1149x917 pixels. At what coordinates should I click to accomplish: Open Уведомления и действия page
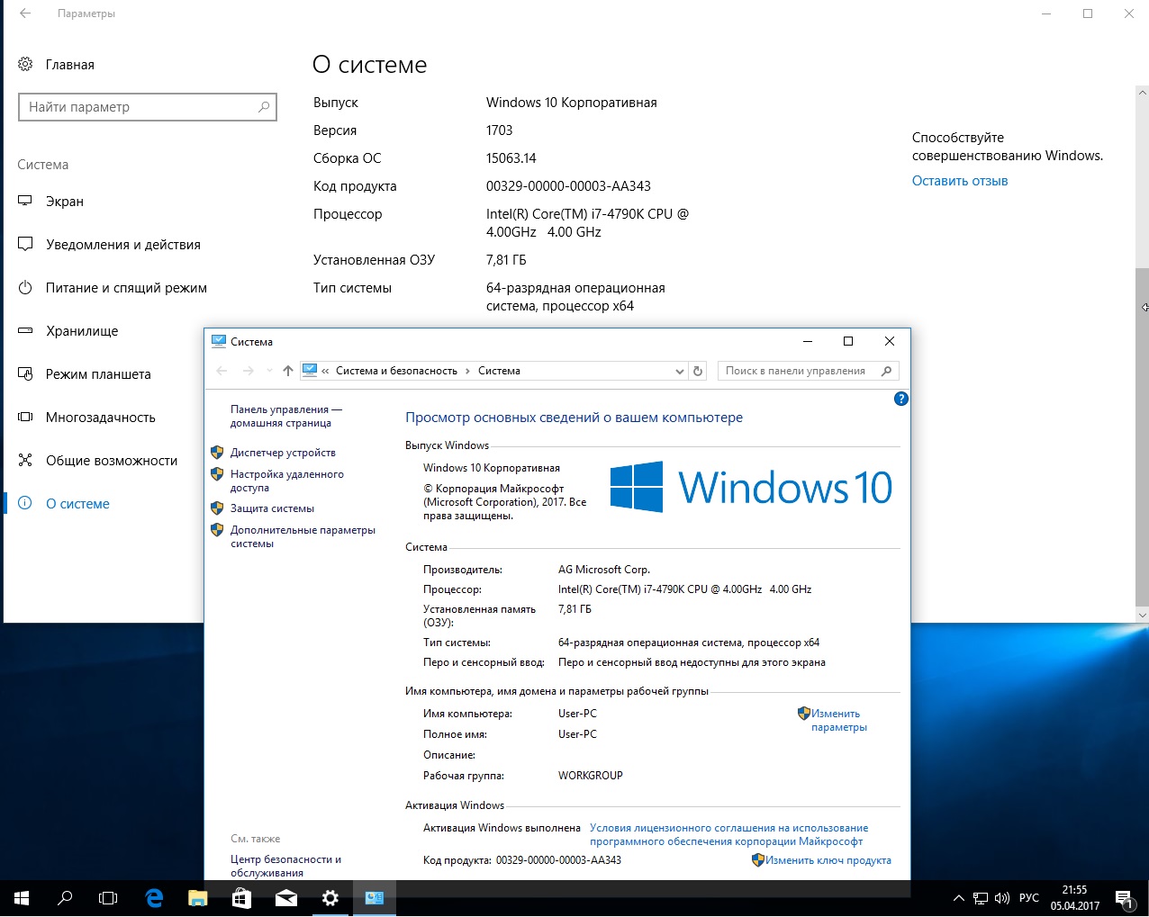coord(109,245)
